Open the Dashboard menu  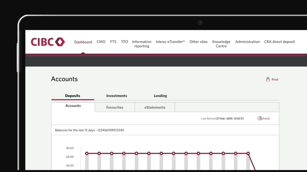click(x=83, y=42)
